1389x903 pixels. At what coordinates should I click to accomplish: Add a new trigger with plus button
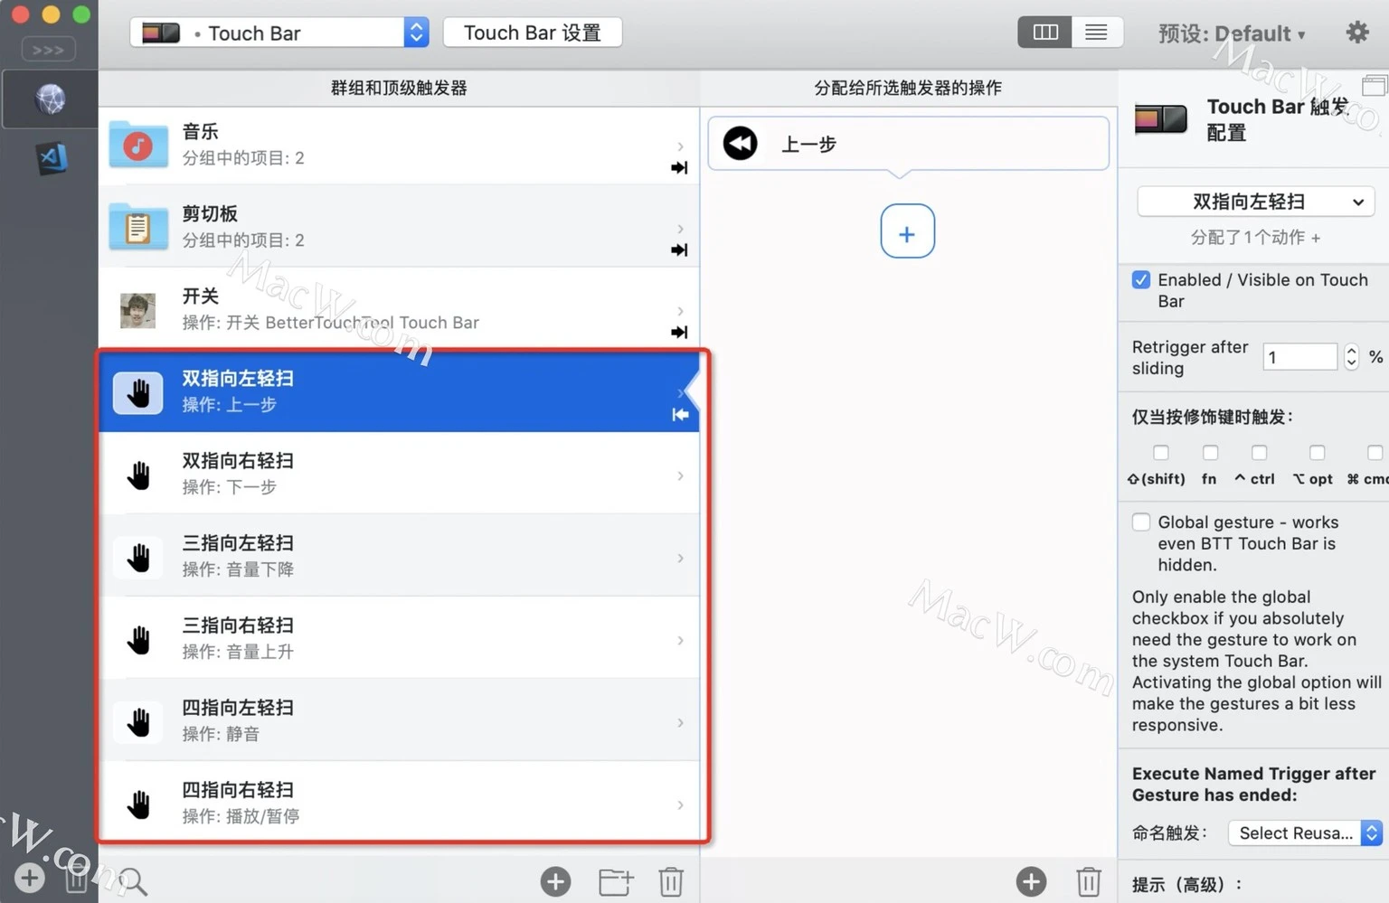pos(555,881)
